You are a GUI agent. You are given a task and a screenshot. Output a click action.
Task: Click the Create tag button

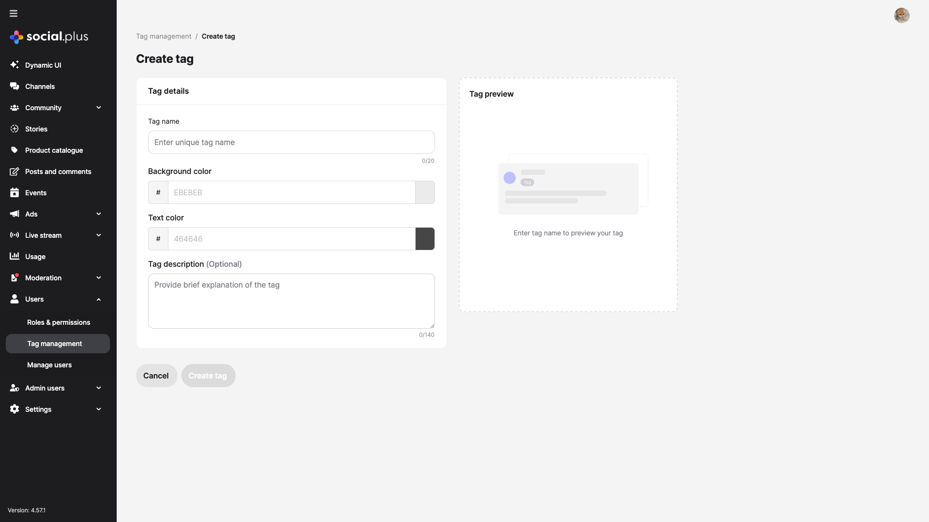pyautogui.click(x=208, y=376)
